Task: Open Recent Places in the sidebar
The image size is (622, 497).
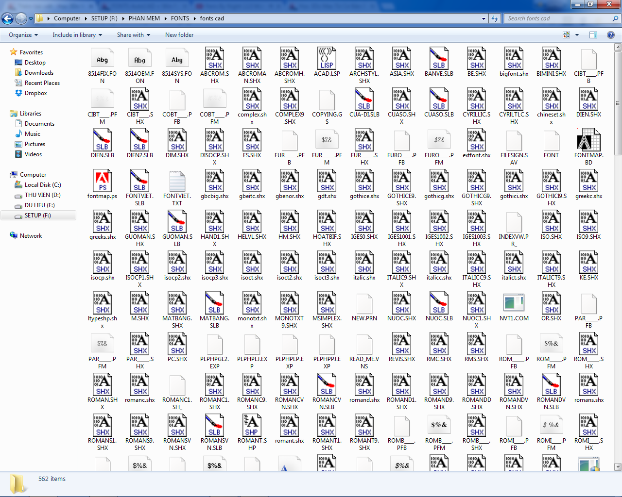Action: (x=42, y=83)
